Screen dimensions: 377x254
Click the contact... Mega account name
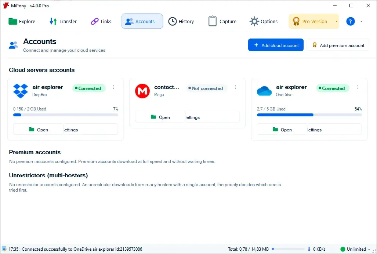167,87
